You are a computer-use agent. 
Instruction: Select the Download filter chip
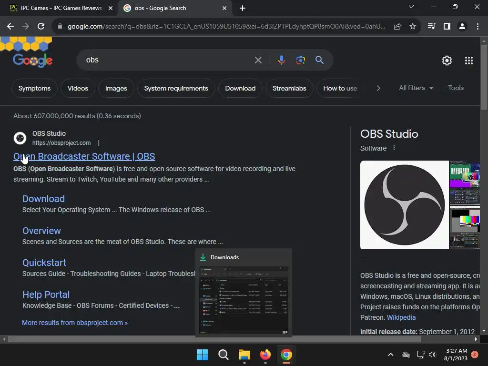click(x=240, y=88)
